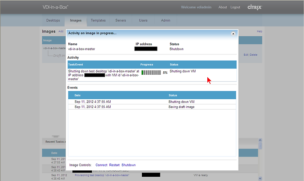Switch to the Images tab
The width and height of the screenshot is (304, 181).
click(x=76, y=20)
